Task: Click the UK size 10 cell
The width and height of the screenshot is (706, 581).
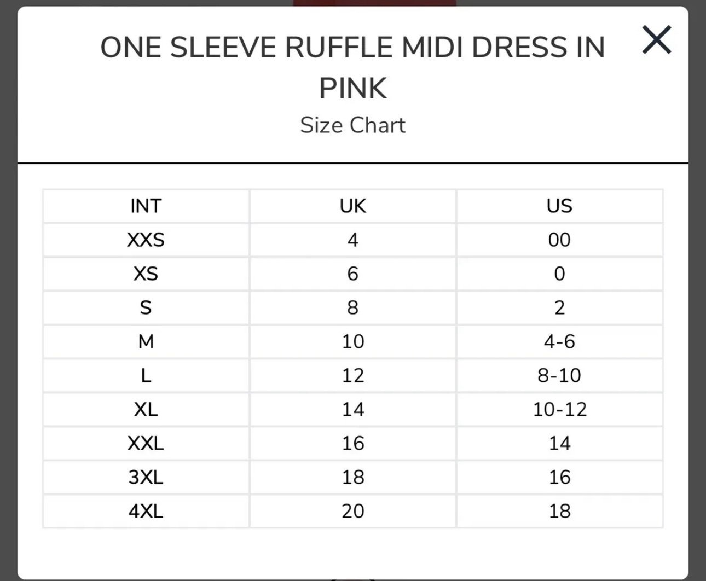Action: [353, 342]
